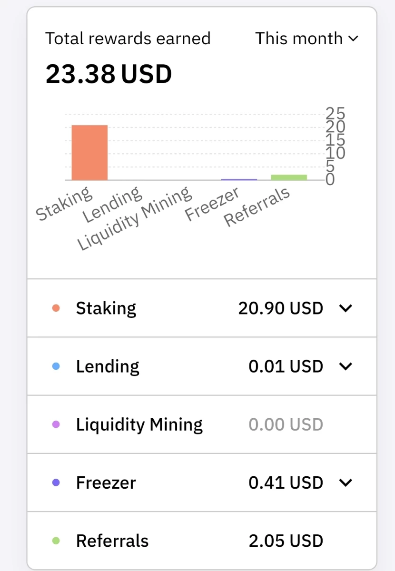Click the green Referrals bar in chart
This screenshot has height=571, width=395.
click(x=289, y=177)
